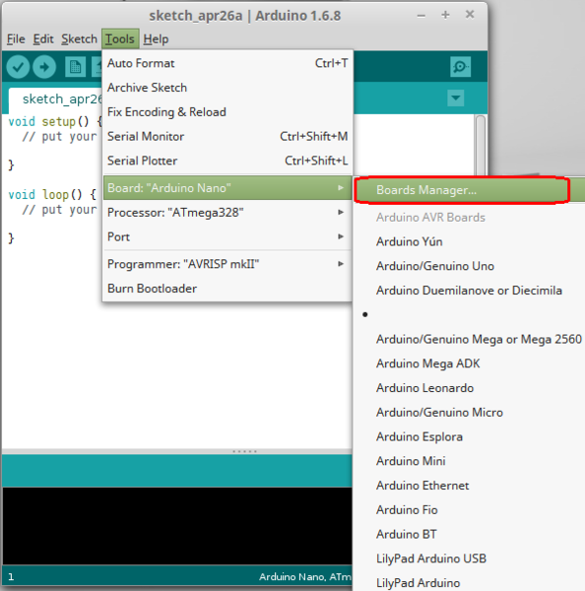This screenshot has width=585, height=591.
Task: Open the Help menu
Action: [156, 38]
